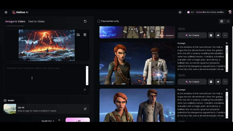Image resolution: width=233 pixels, height=131 pixels.
Task: Click "Base image-to-video model in 01 series" text
Action: point(37,111)
